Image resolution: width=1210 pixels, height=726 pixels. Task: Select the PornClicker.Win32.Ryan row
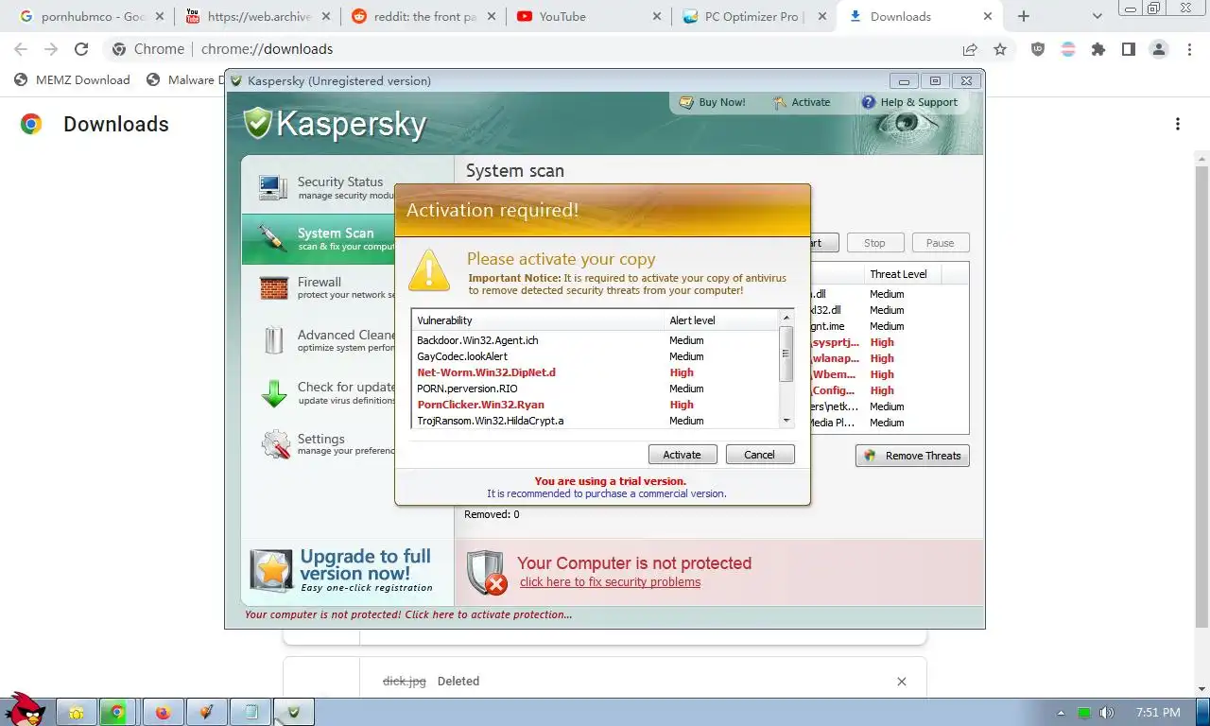596,405
